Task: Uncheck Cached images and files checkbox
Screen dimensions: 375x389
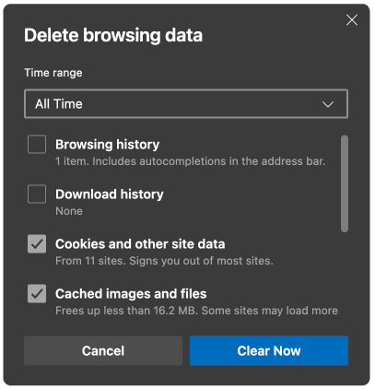Action: 37,293
